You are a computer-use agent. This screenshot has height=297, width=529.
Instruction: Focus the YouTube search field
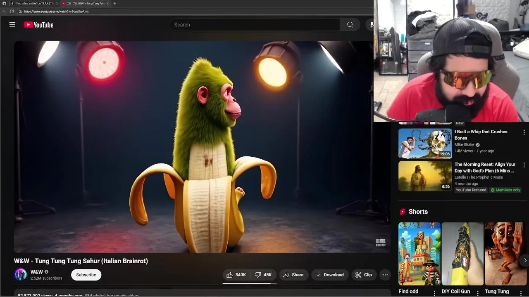[x=255, y=25]
